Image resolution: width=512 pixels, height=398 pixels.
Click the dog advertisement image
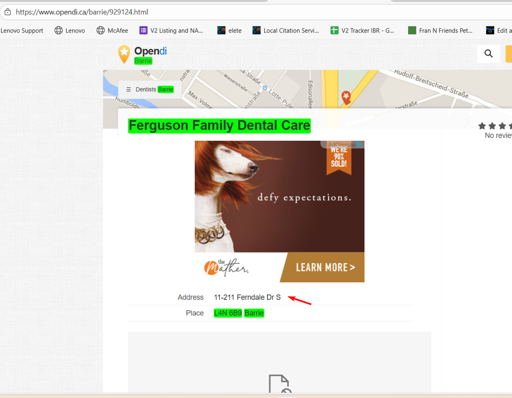(279, 196)
